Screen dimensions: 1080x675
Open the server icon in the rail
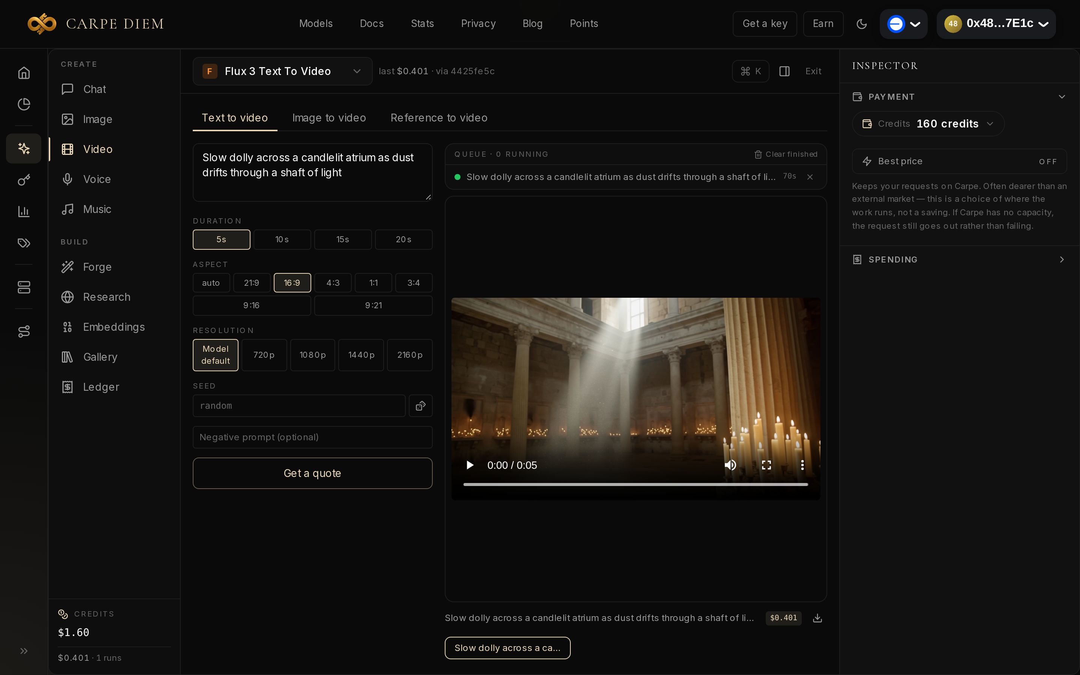[24, 287]
